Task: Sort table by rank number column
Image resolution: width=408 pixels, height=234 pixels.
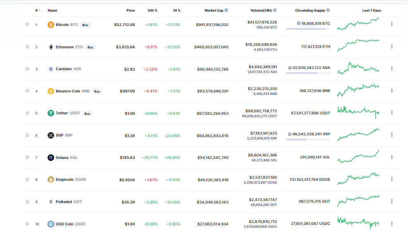Action: point(38,10)
